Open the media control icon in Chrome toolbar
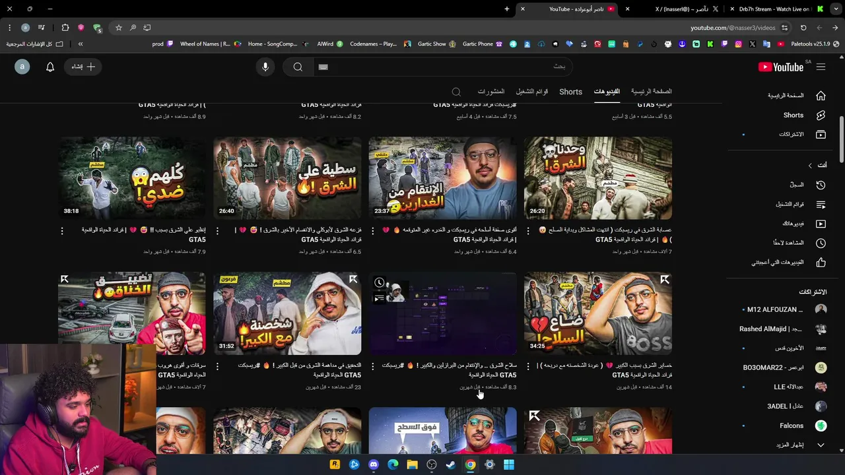The height and width of the screenshot is (475, 845). pos(41,28)
